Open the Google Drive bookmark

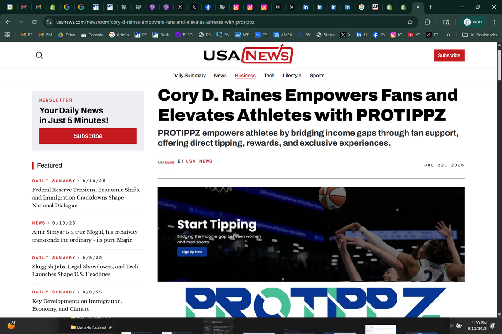click(66, 35)
